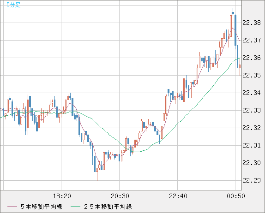The width and height of the screenshot is (265, 213).
Task: Click the 5分足 chart label
Action: (x=13, y=5)
